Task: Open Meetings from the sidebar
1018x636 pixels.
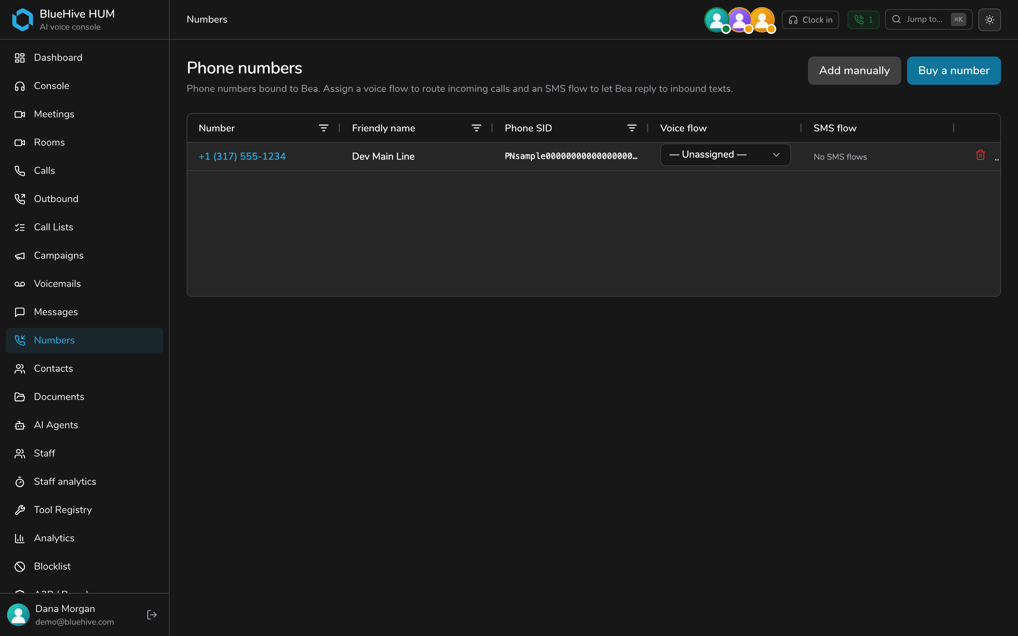Action: coord(84,114)
